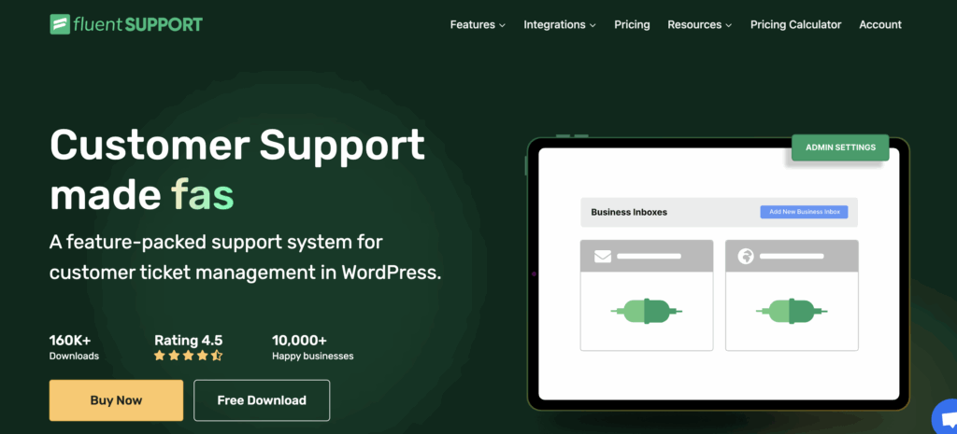957x434 pixels.
Task: Click the Admin Settings badge
Action: pos(840,147)
